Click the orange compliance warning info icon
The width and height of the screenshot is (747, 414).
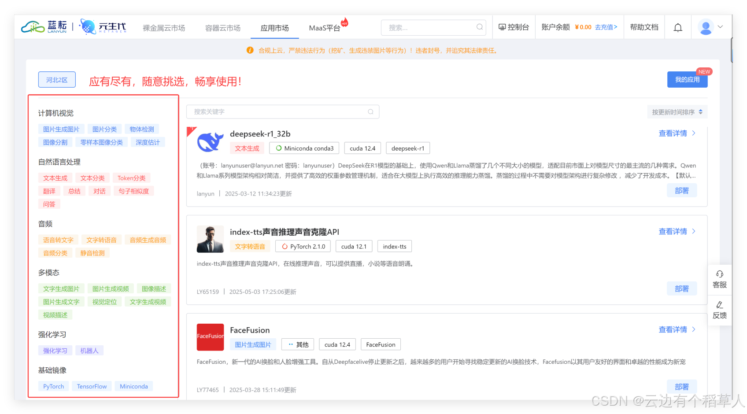pyautogui.click(x=250, y=51)
